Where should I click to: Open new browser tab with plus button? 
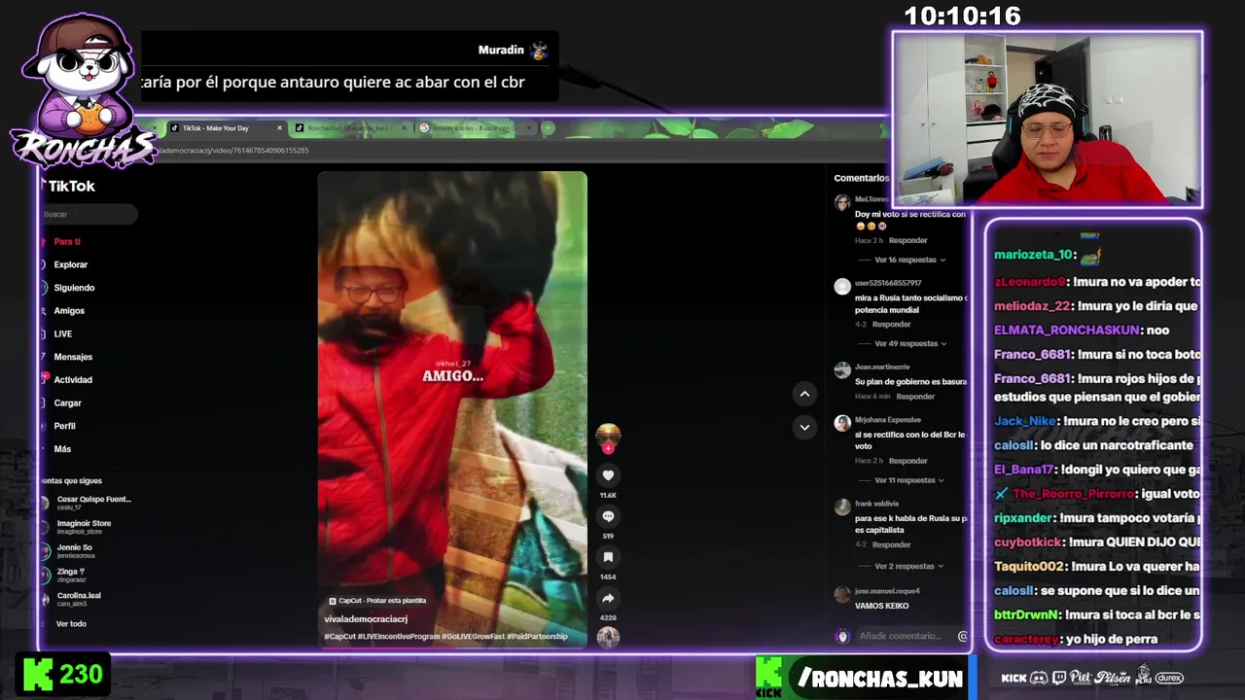pyautogui.click(x=548, y=127)
